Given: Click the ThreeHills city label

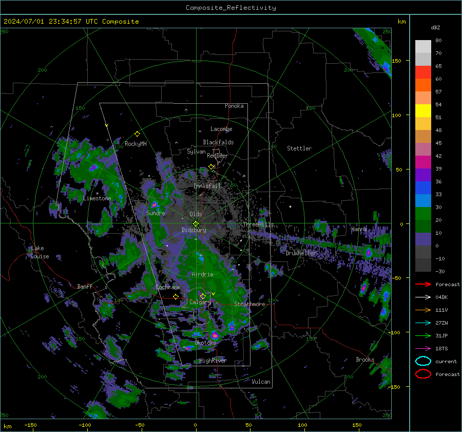Looking at the screenshot, I should [258, 224].
